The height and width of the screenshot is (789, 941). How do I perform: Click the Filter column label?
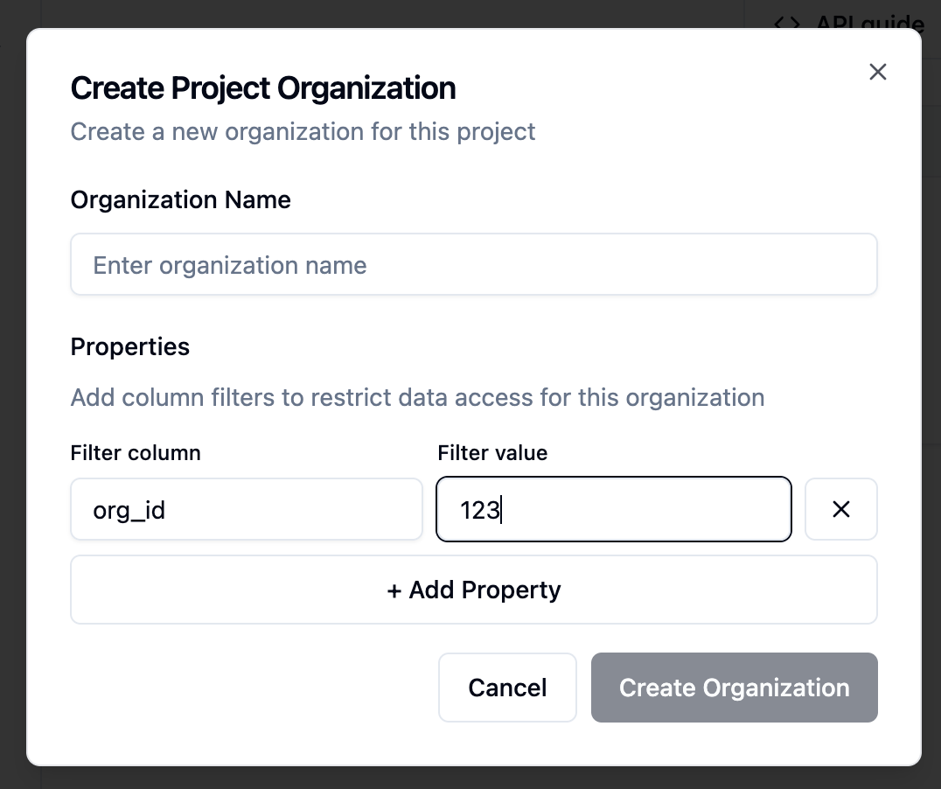pyautogui.click(x=135, y=452)
